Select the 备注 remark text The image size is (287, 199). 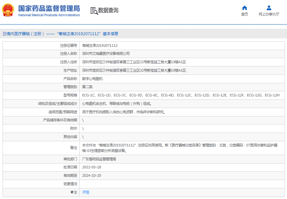[180, 148]
